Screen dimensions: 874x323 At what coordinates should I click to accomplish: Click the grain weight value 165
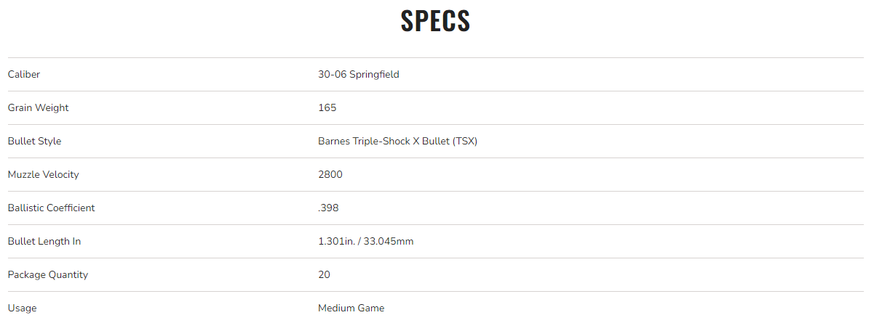[327, 107]
